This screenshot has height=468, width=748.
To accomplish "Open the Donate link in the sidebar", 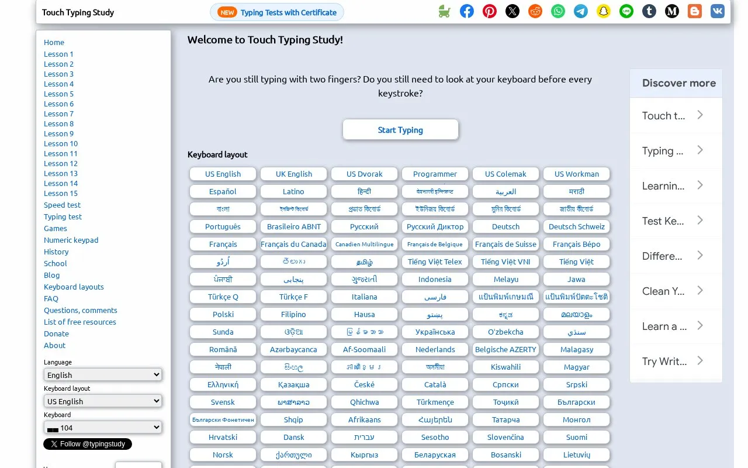I will [x=56, y=333].
